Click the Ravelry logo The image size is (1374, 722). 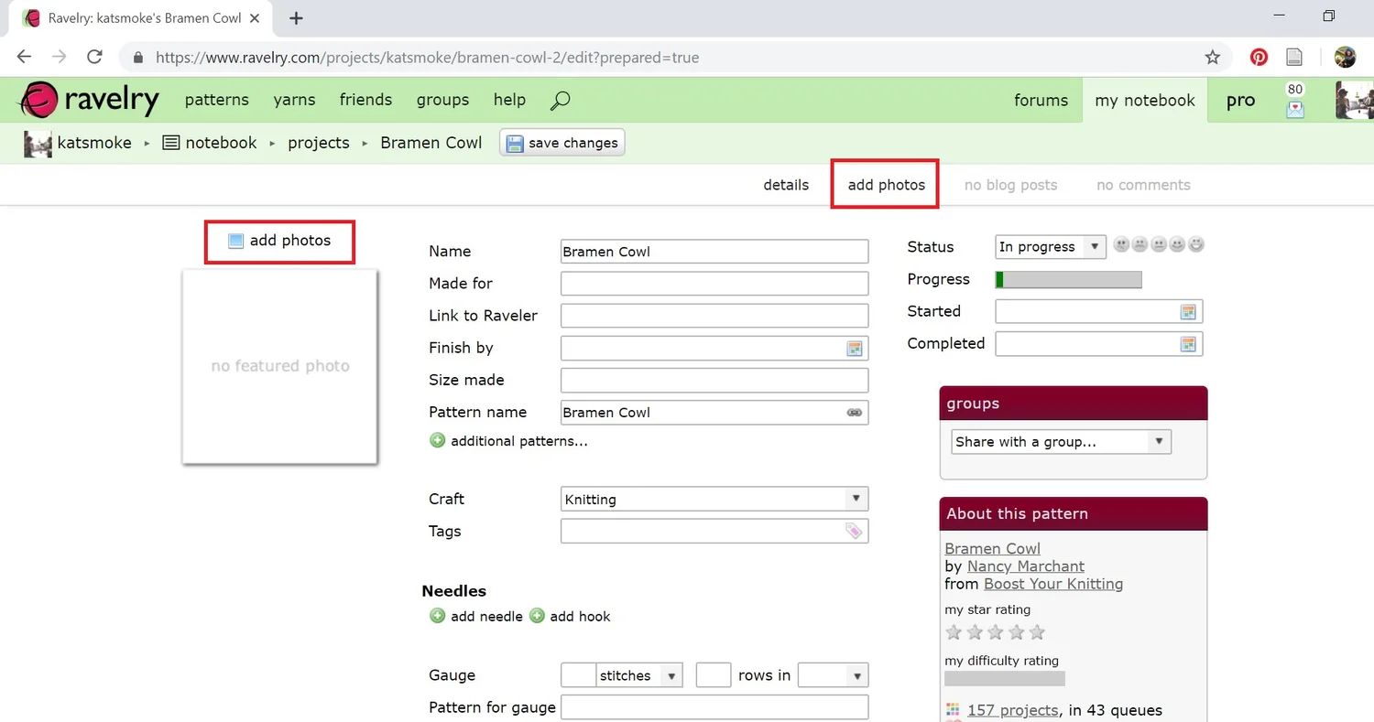point(90,100)
